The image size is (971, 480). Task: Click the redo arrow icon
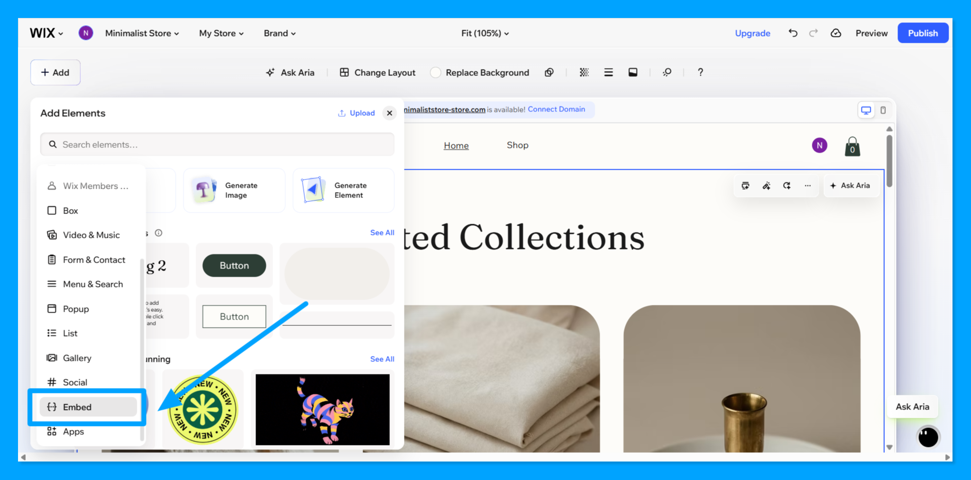tap(813, 33)
